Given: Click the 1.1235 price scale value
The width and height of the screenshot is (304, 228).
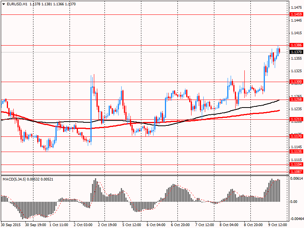Looking at the screenshot, I should [296, 109].
